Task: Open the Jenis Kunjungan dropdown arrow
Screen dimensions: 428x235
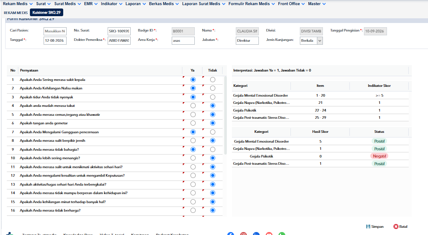Action: (x=320, y=40)
